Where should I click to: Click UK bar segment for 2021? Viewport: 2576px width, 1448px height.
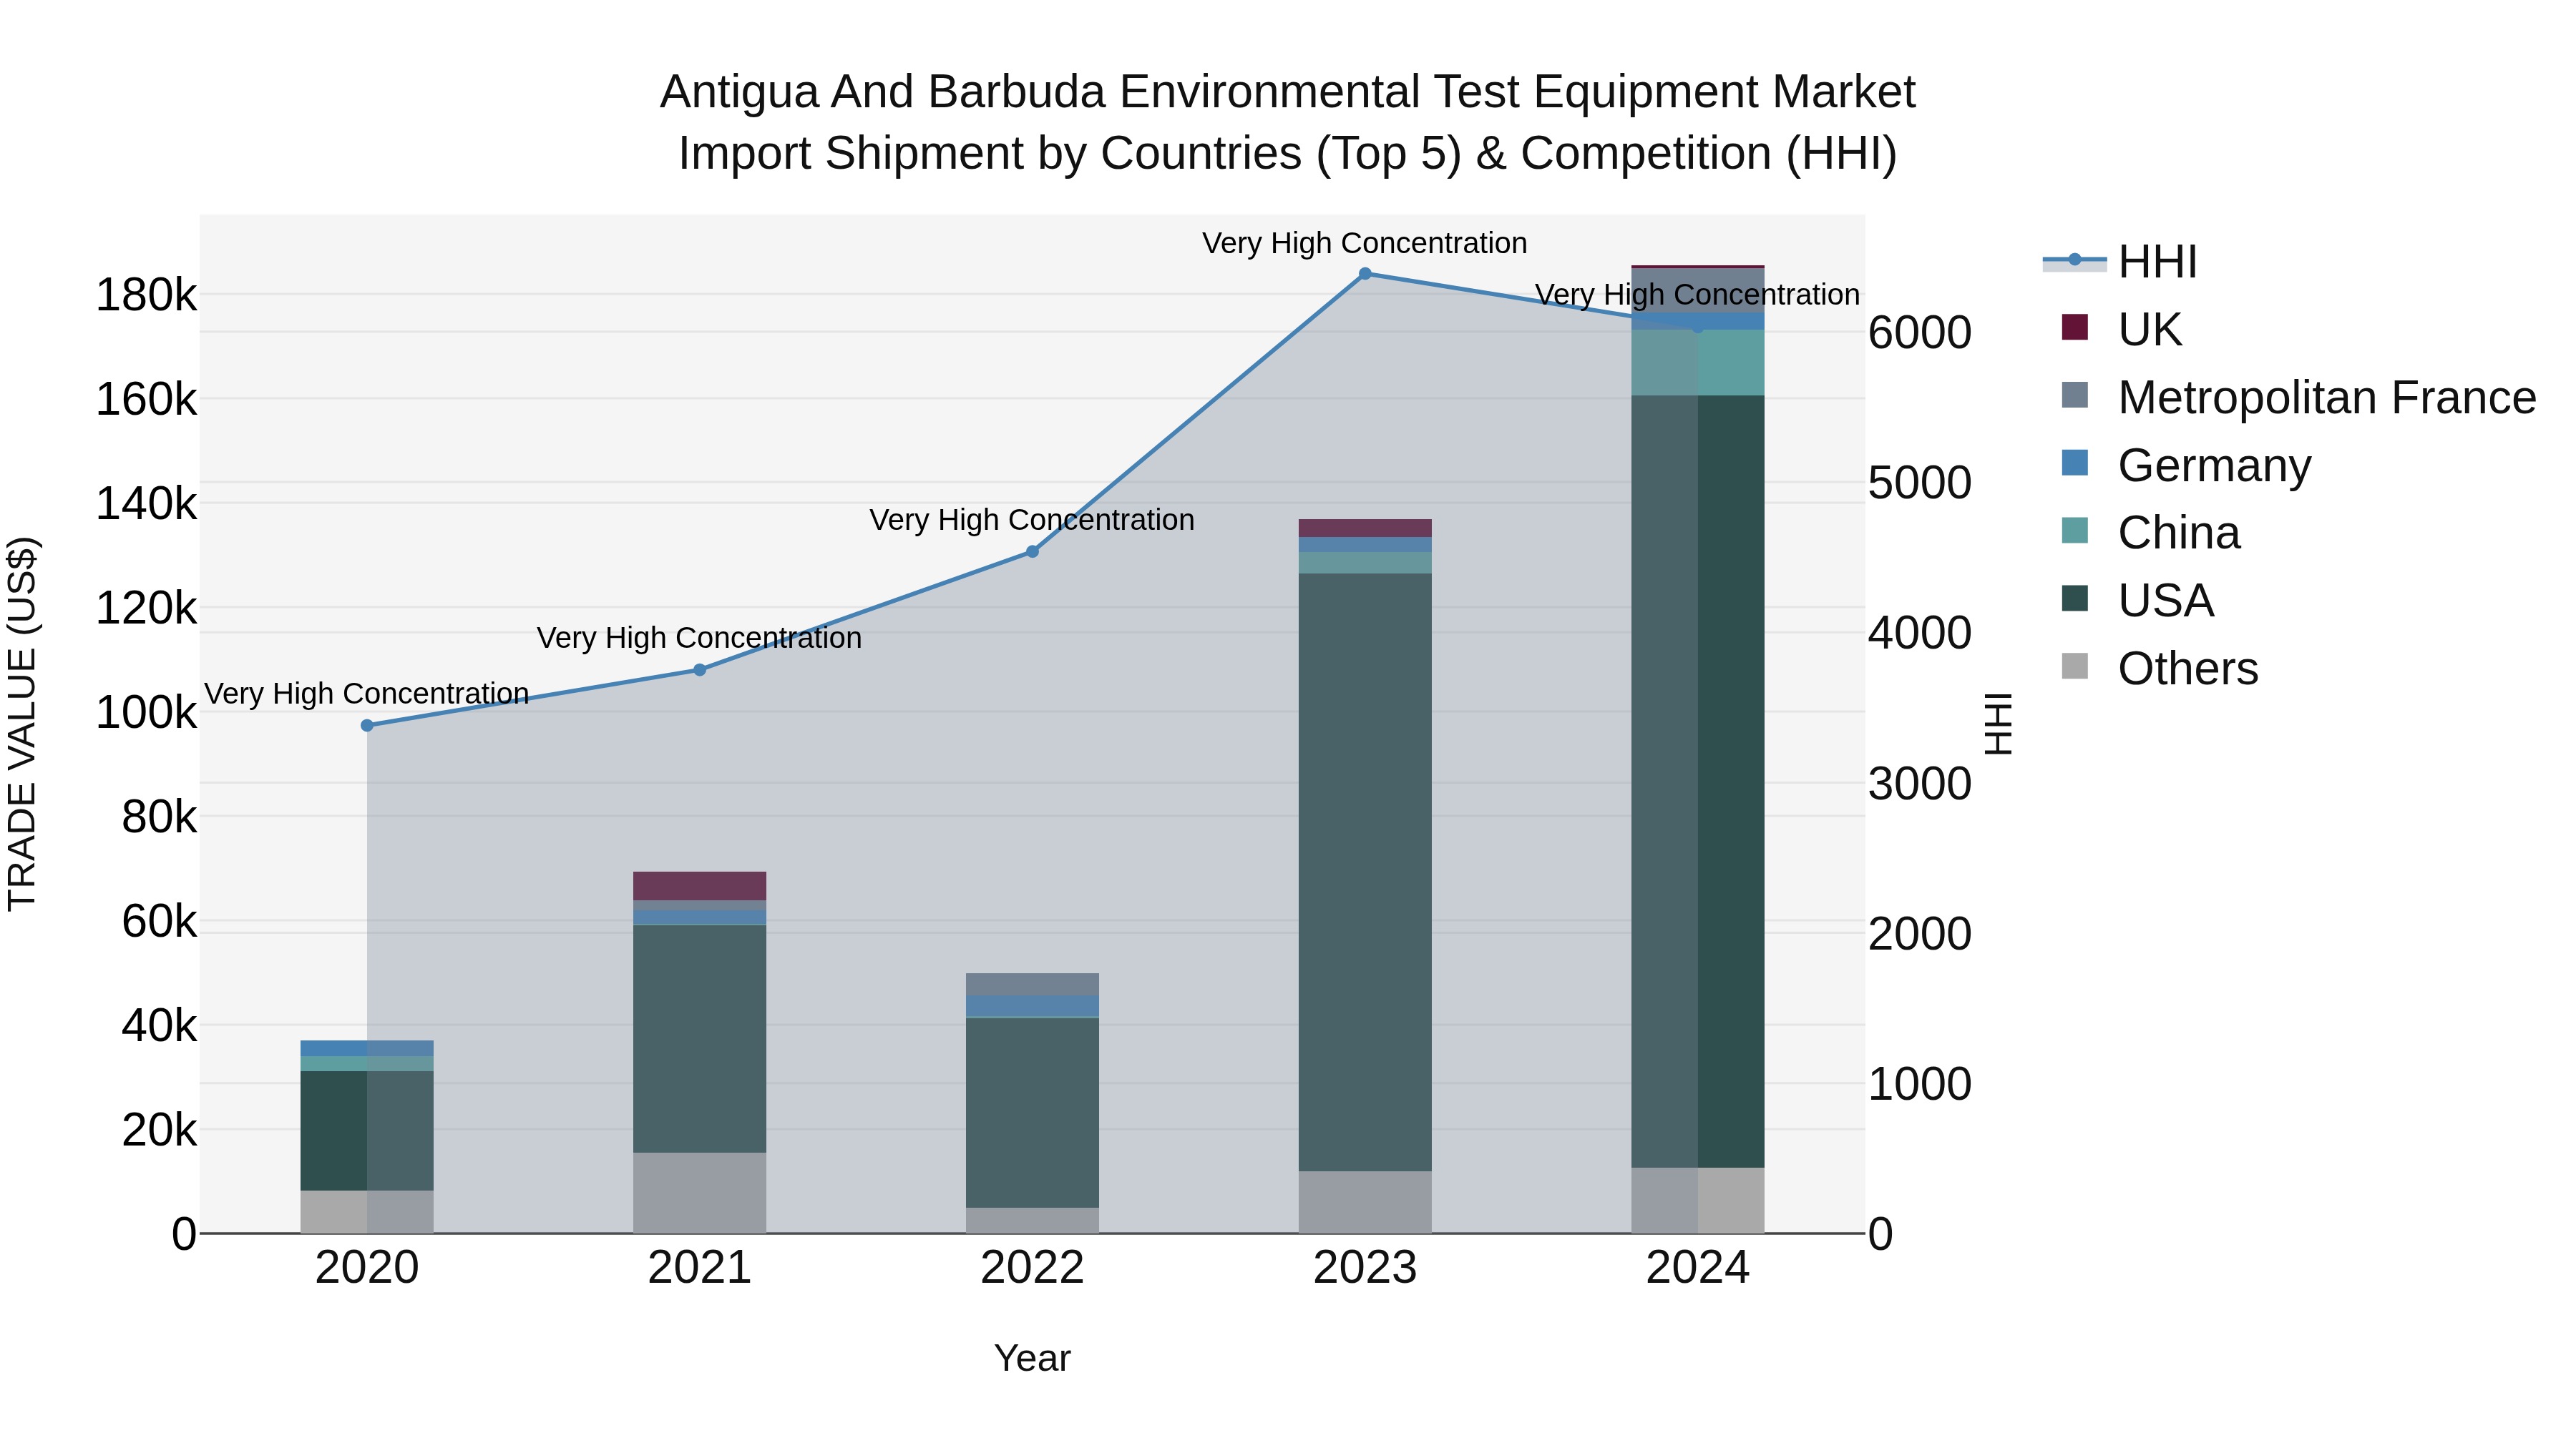(x=700, y=887)
